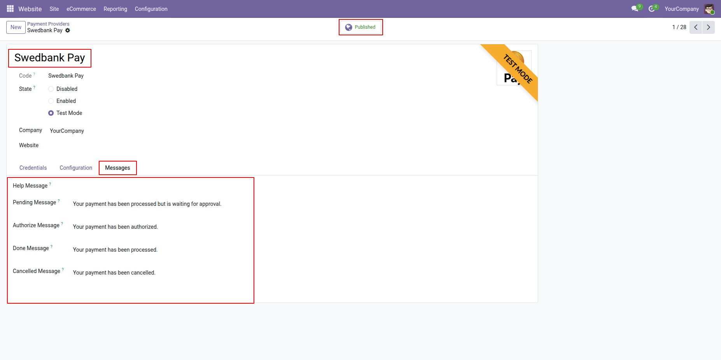Go to the next record arrow
Image resolution: width=721 pixels, height=360 pixels.
709,27
